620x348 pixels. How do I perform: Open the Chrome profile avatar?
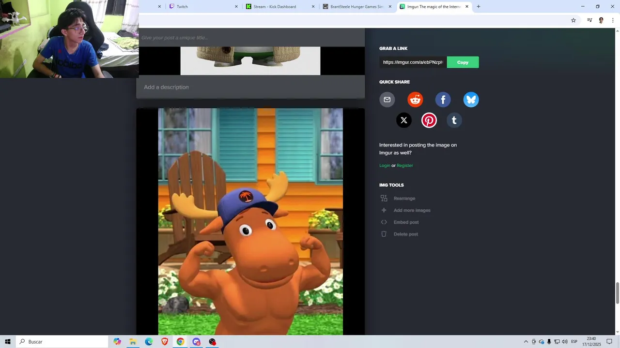[x=601, y=20]
